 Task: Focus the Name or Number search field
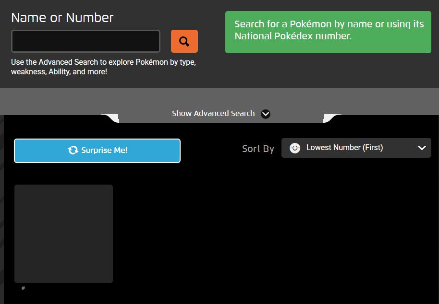point(85,41)
